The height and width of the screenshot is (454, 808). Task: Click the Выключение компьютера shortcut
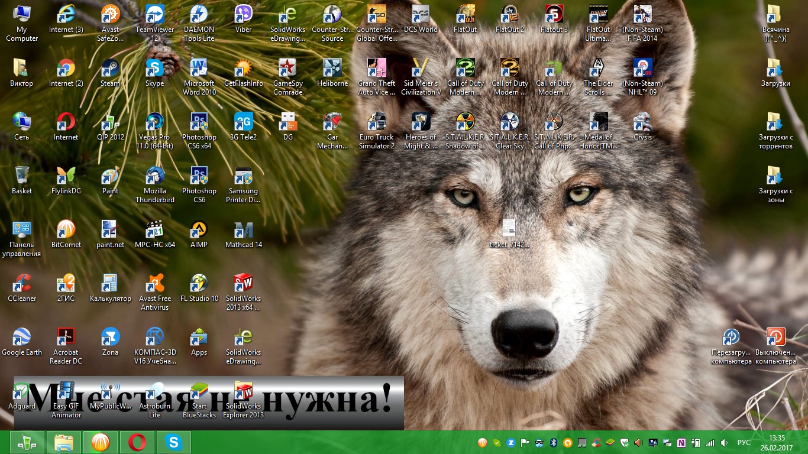775,337
